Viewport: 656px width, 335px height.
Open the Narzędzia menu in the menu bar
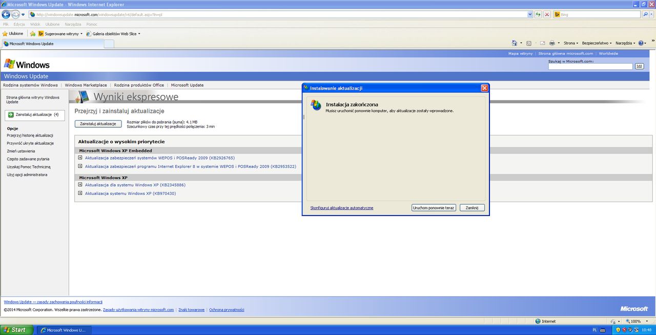click(x=73, y=24)
